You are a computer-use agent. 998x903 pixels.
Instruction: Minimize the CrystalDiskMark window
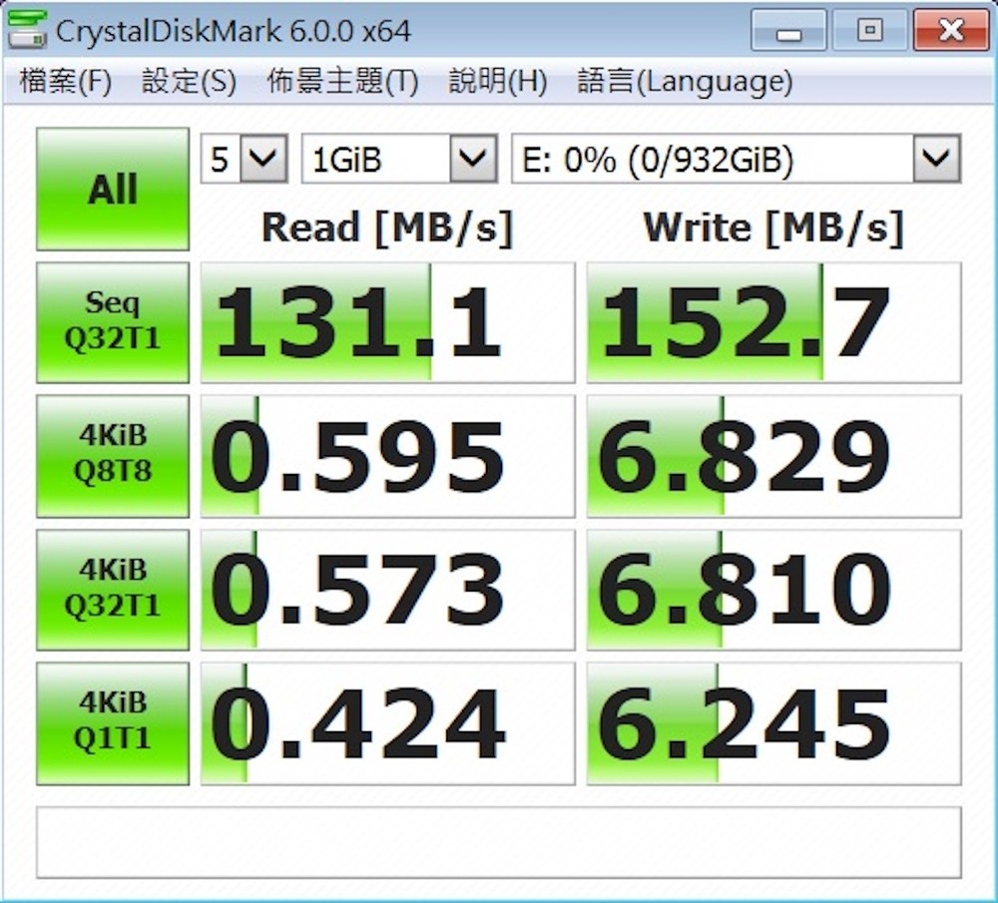(x=788, y=30)
